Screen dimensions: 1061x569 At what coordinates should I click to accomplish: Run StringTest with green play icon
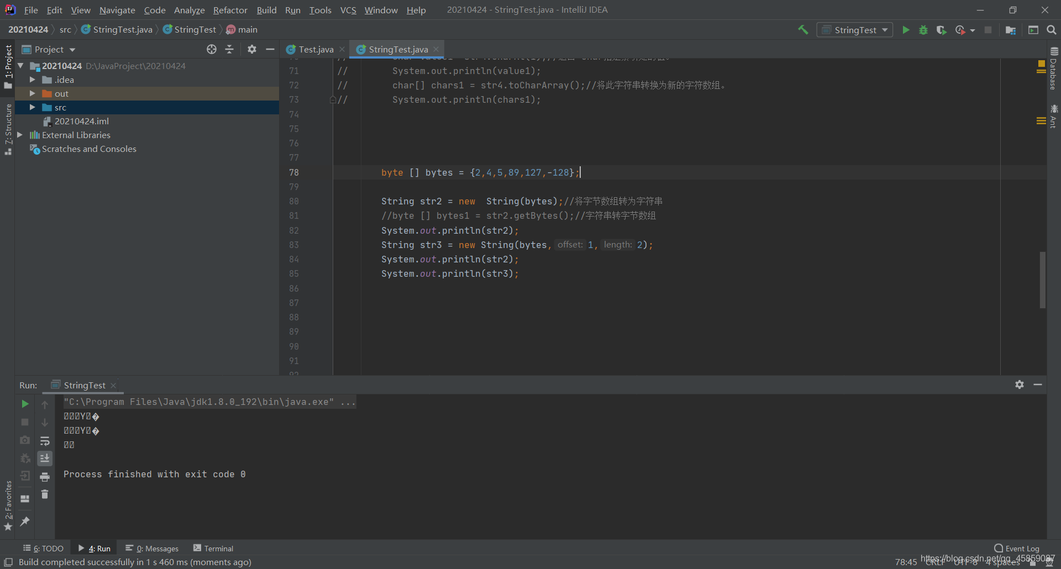pyautogui.click(x=906, y=30)
